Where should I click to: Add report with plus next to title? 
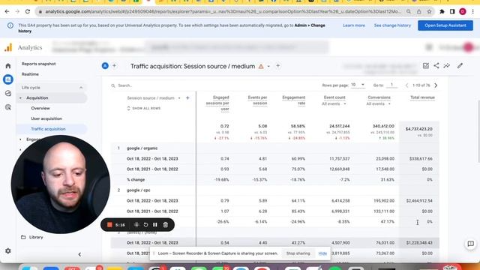tap(278, 65)
